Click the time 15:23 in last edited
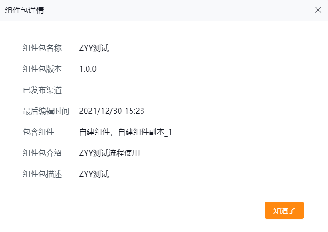328x232 pixels. pos(134,111)
